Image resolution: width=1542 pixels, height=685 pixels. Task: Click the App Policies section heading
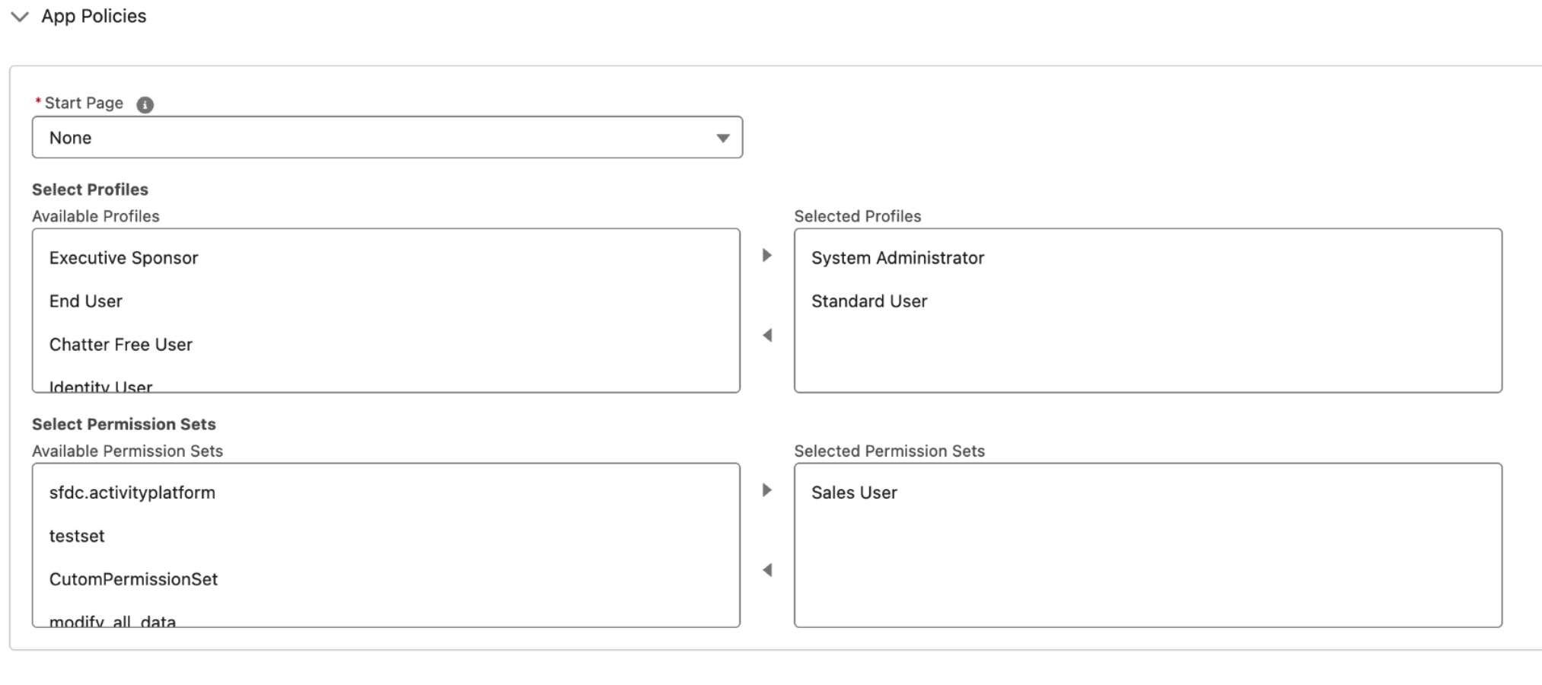(94, 17)
